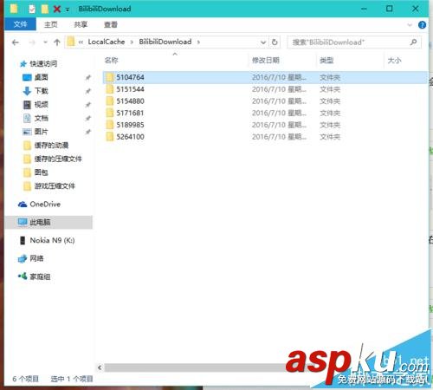Open 桌面 in quick access

tap(42, 77)
